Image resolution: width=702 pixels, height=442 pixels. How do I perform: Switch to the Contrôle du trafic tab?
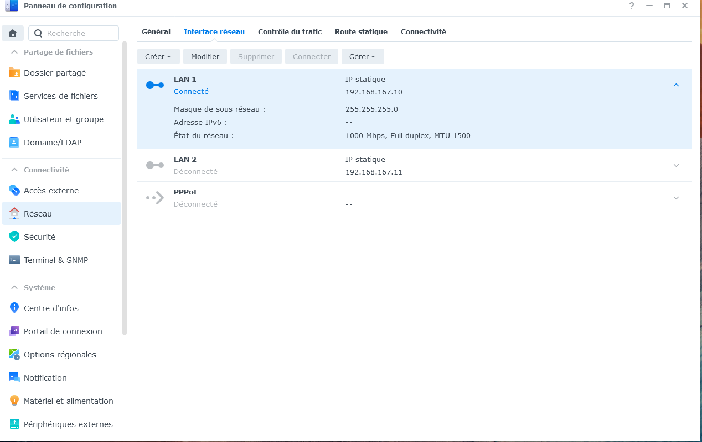click(x=290, y=32)
